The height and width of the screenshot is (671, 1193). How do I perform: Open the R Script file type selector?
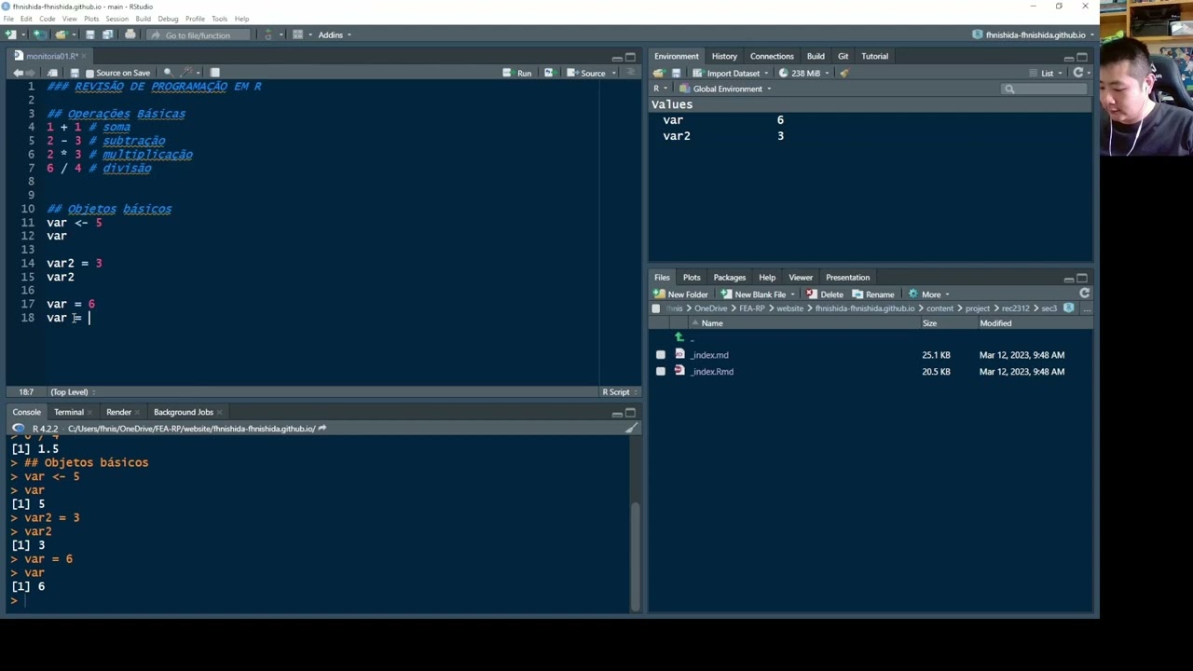click(x=619, y=392)
